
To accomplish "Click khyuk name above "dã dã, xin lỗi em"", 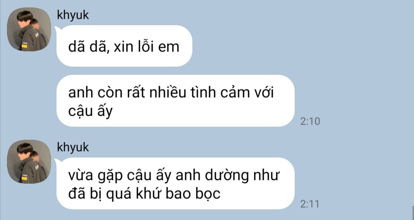I will [73, 15].
